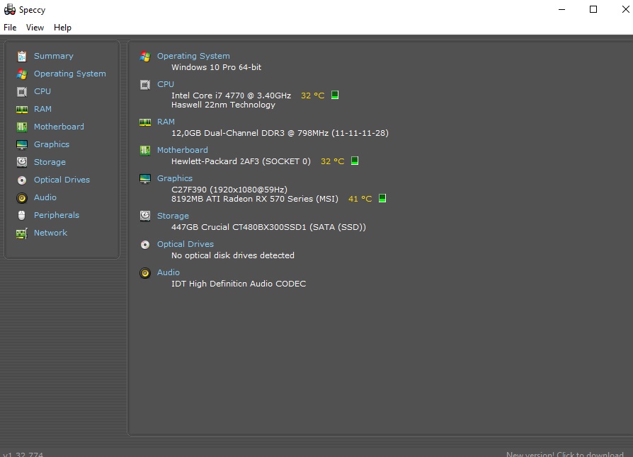The height and width of the screenshot is (457, 633).
Task: Select Peripherals in the sidebar
Action: [x=57, y=215]
